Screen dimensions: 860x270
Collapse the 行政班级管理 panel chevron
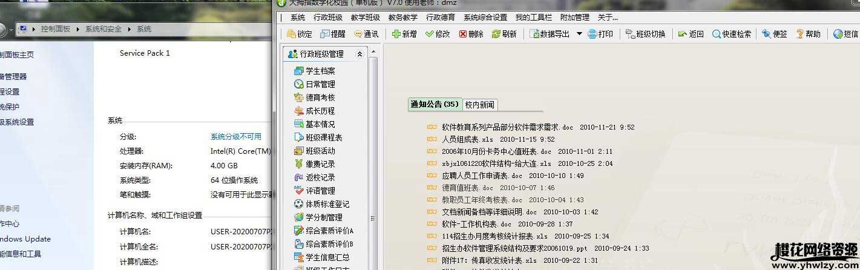(x=359, y=54)
